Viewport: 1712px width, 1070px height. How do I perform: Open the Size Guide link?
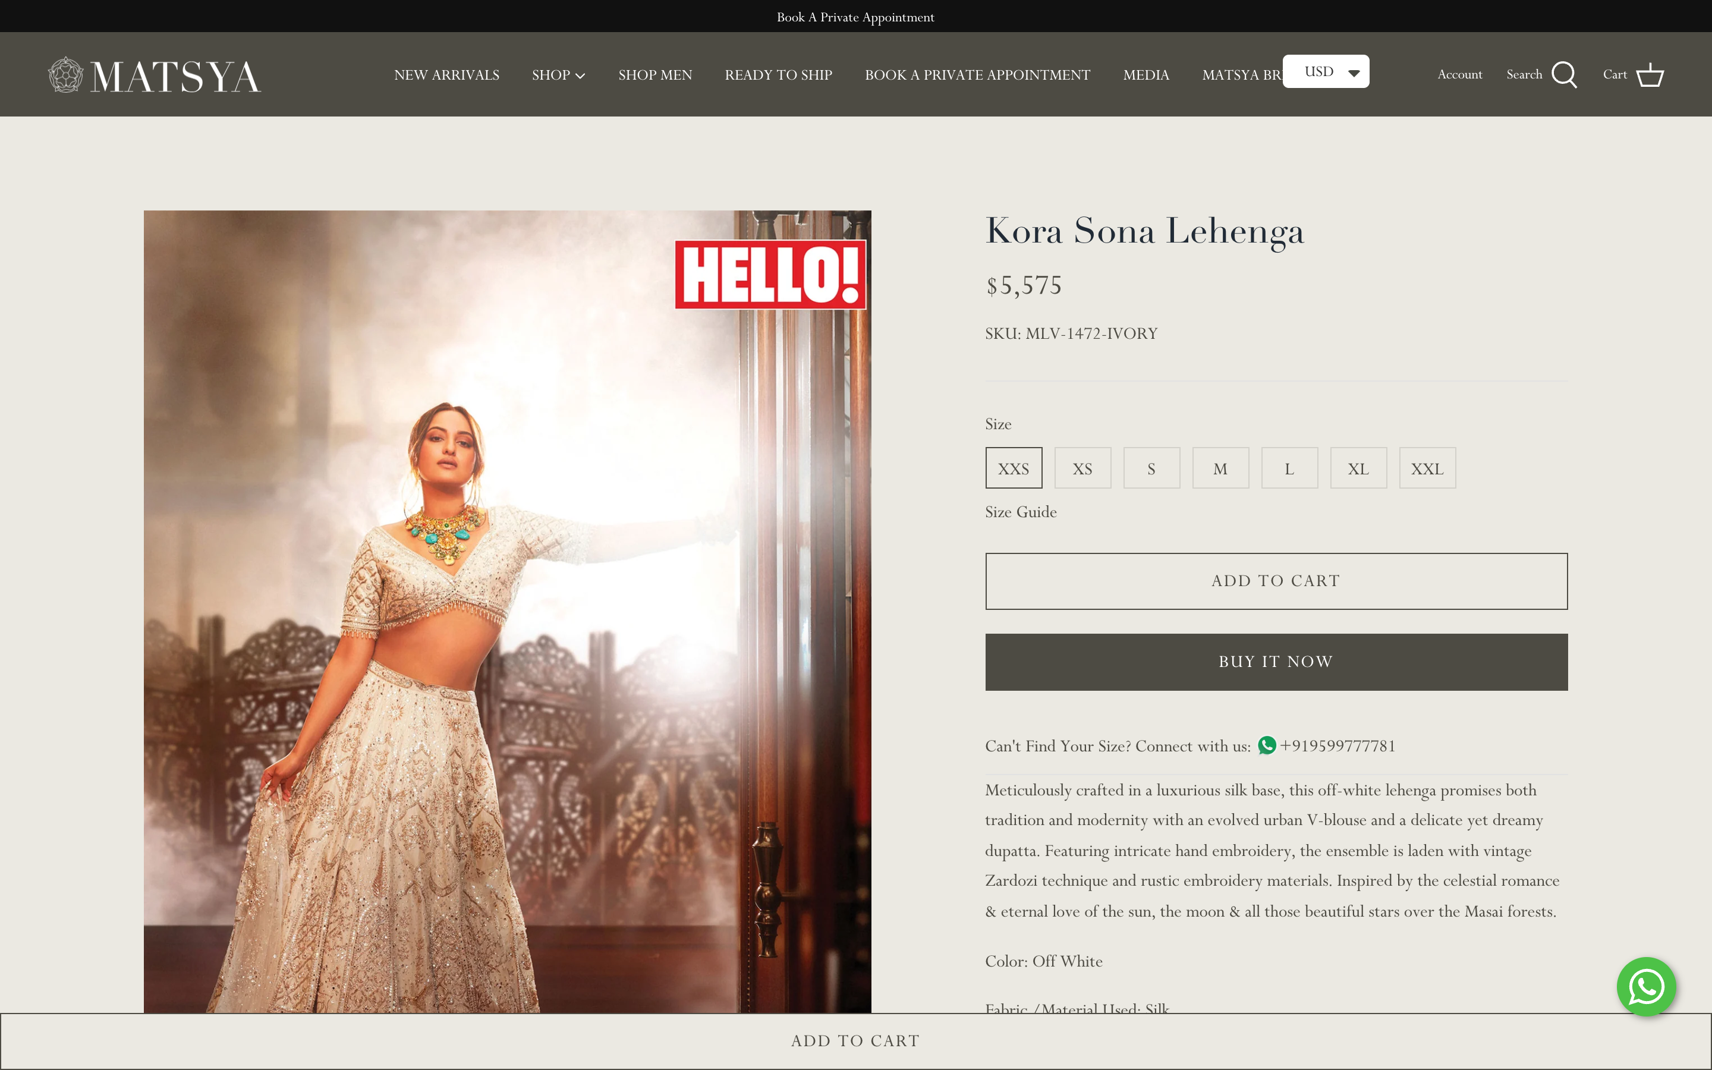pos(1021,512)
